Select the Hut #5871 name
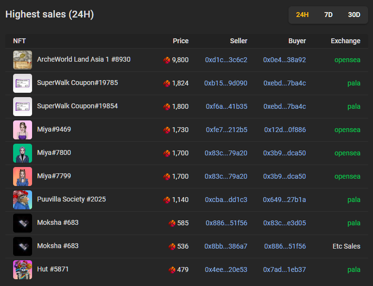The image size is (373, 286). pos(53,269)
